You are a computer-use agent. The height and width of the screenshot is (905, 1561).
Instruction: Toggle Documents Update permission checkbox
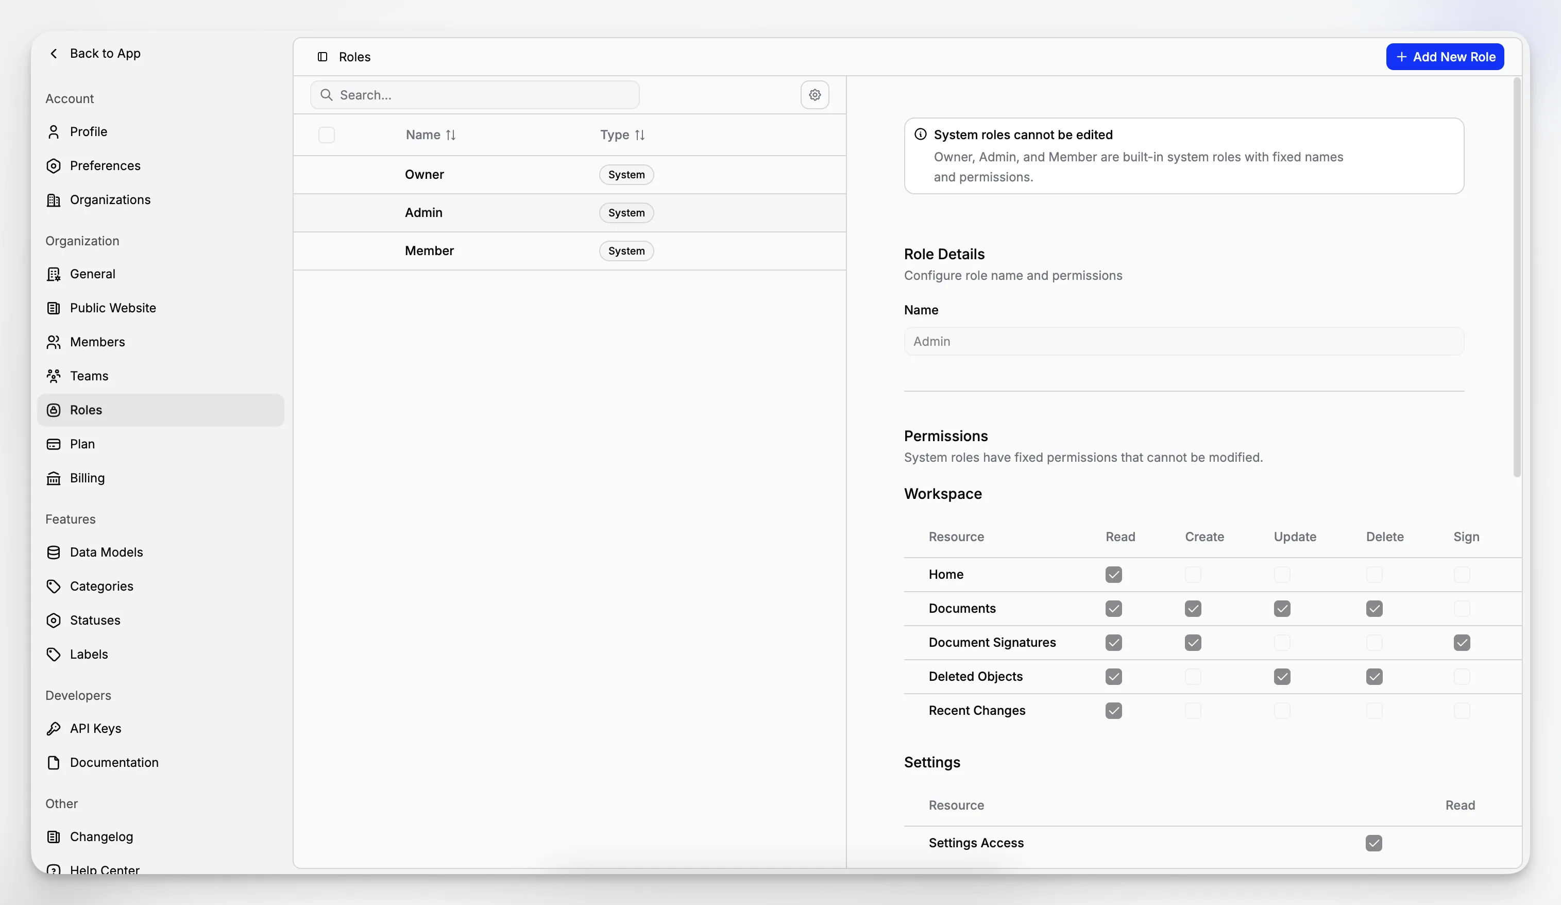[1282, 609]
